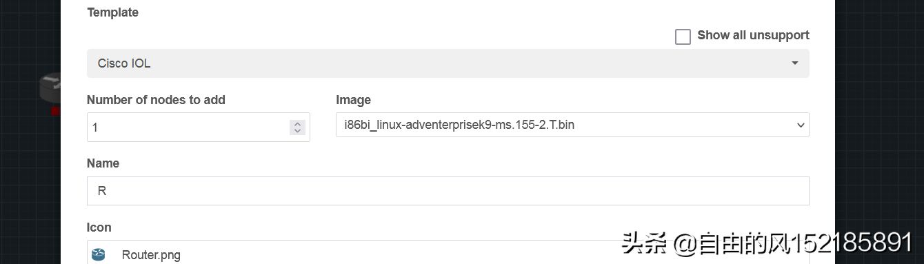Click the Image field label
This screenshot has width=924, height=264.
coord(353,100)
